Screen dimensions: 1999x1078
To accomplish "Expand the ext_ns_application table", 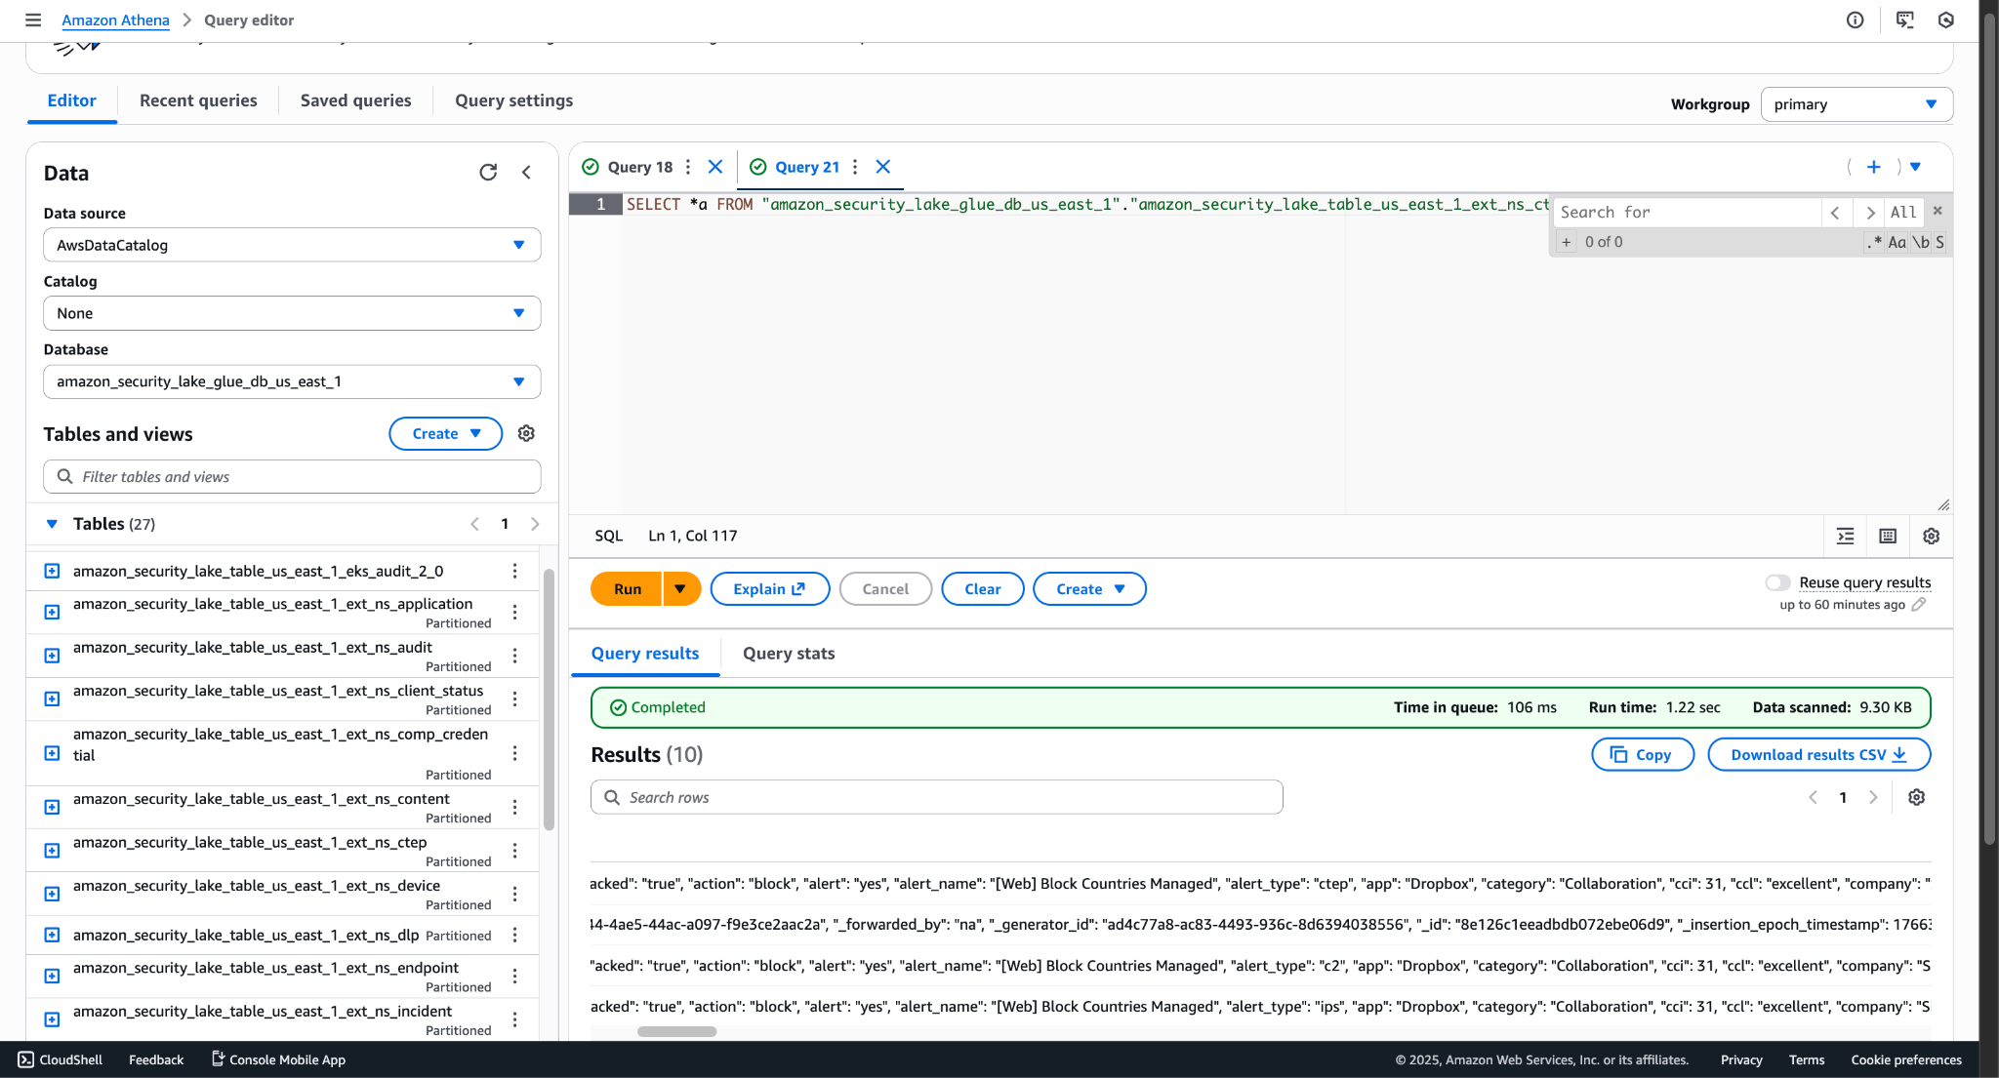I will click(52, 612).
